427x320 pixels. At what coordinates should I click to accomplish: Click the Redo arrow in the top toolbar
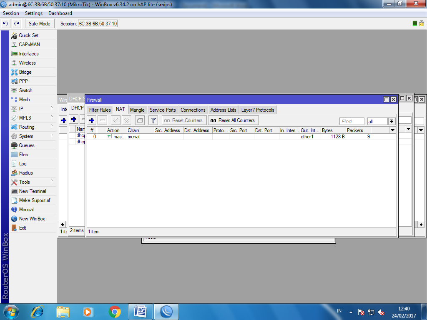17,23
